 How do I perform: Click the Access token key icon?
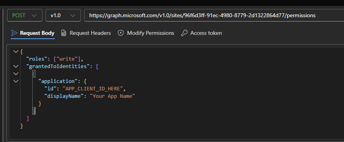184,33
